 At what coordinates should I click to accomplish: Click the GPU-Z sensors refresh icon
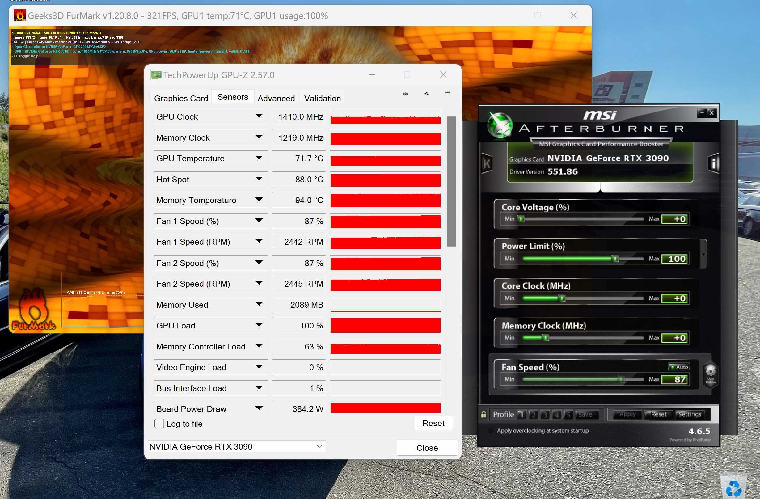click(x=426, y=94)
